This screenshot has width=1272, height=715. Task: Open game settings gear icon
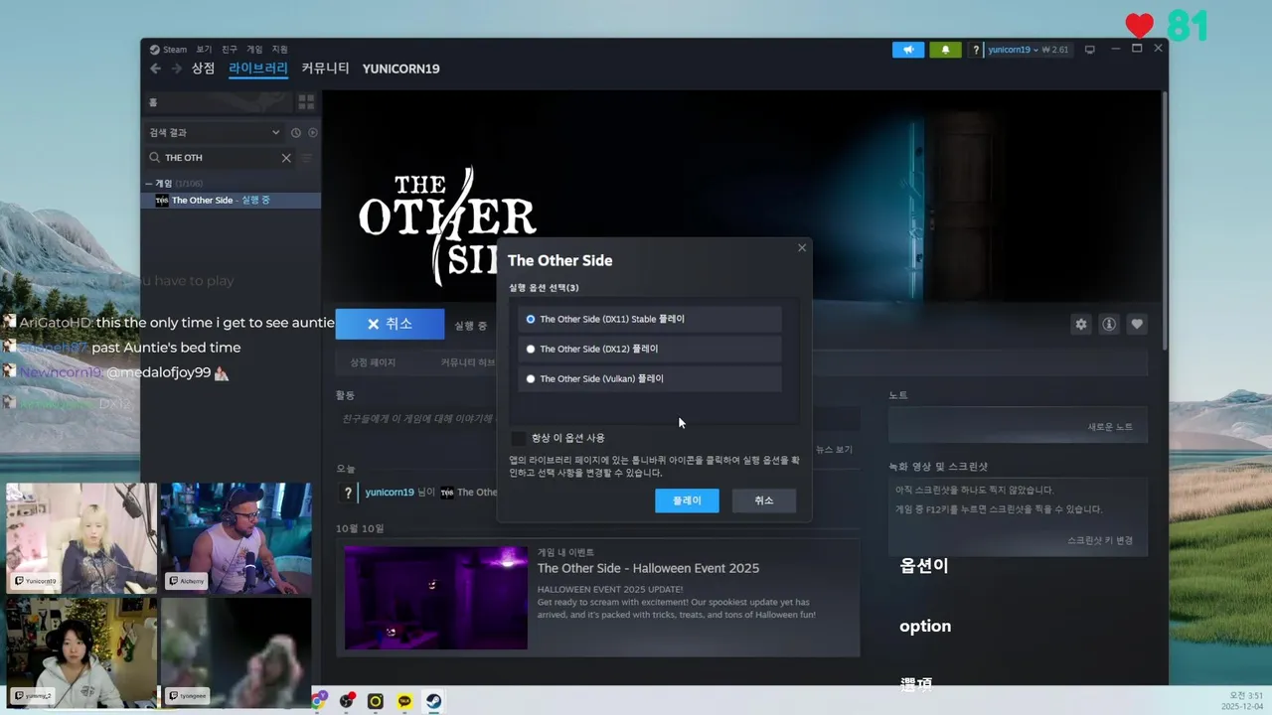(1081, 324)
